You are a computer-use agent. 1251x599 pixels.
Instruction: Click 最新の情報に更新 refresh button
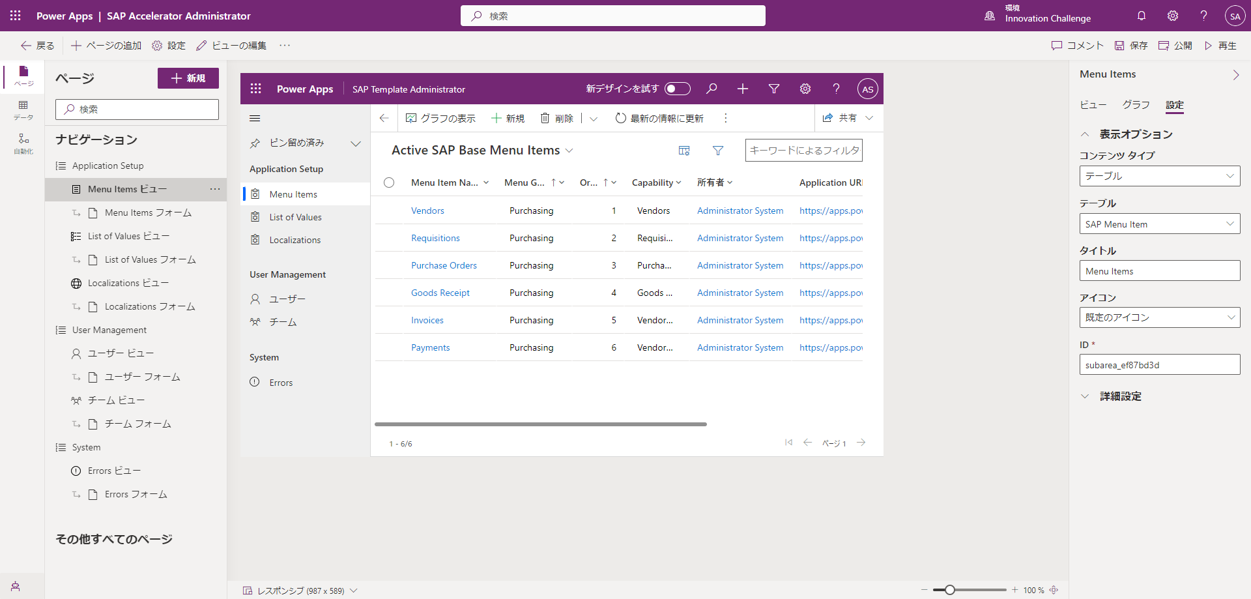[x=659, y=118]
